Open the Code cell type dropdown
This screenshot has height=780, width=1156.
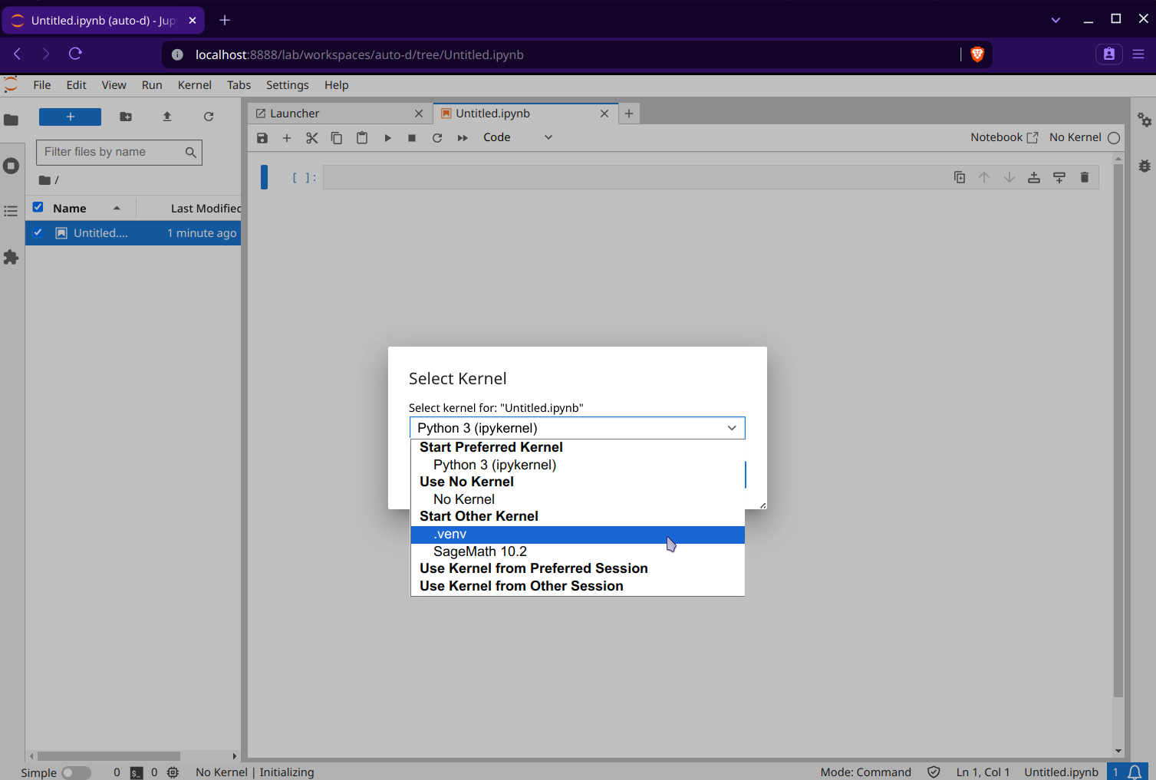click(517, 137)
